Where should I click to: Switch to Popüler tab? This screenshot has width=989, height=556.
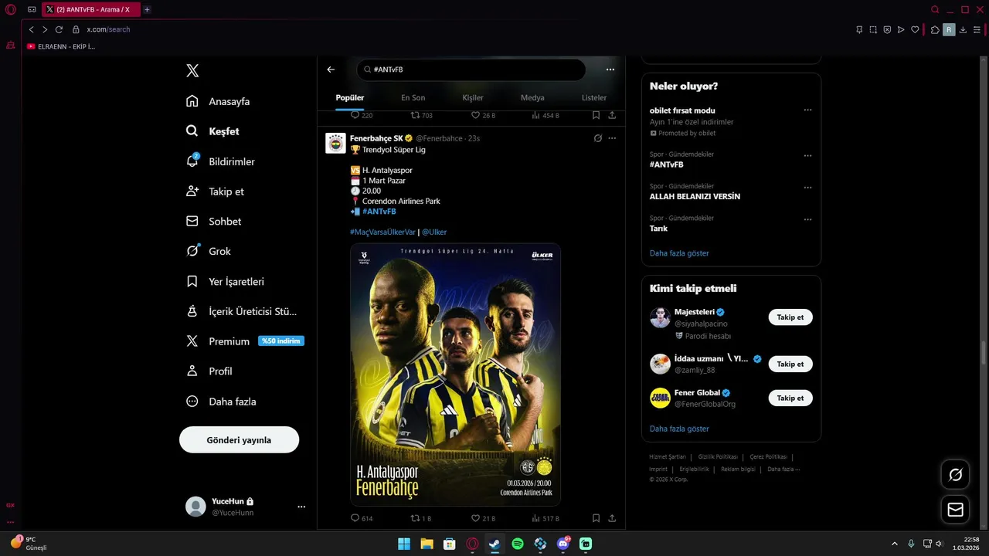350,98
